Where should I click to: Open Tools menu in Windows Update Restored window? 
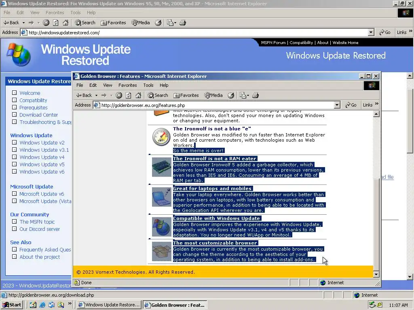(x=76, y=13)
